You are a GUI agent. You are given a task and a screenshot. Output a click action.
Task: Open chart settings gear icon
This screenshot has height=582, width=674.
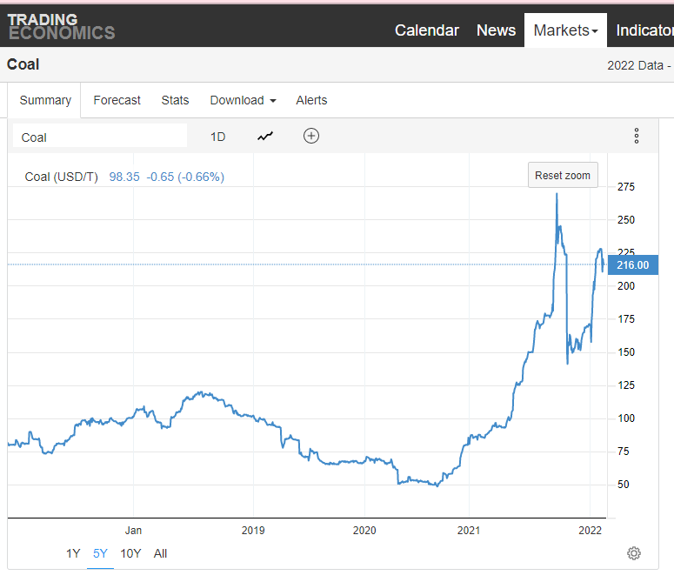click(x=634, y=553)
